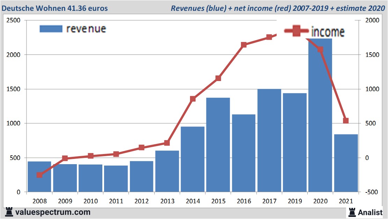
Task: Click the 2500 label on left axis
Action: click(13, 21)
